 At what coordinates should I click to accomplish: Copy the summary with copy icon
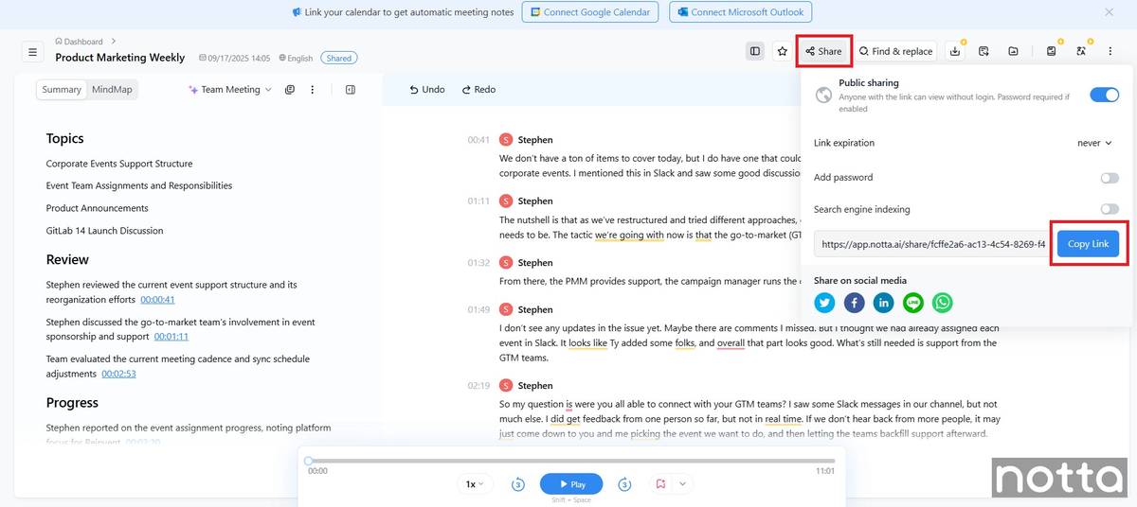pos(290,90)
